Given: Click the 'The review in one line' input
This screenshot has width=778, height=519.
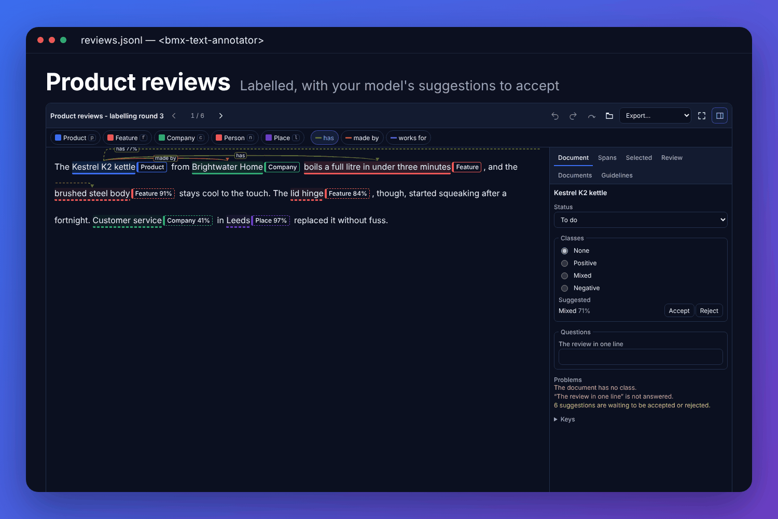Looking at the screenshot, I should pos(641,357).
